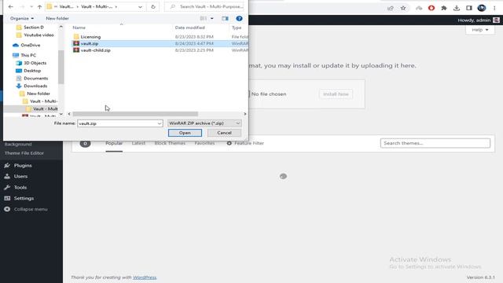Viewport: 503px width, 283px height.
Task: Open Theme File Editor submenu item
Action: 24,153
